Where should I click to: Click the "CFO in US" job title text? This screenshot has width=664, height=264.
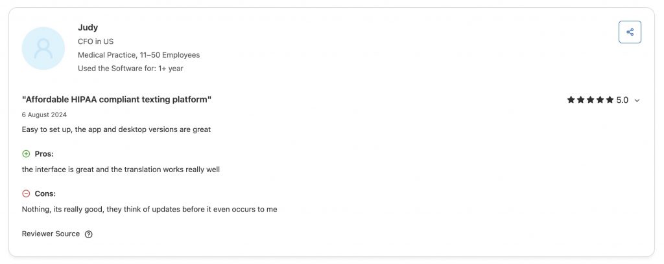click(x=95, y=41)
